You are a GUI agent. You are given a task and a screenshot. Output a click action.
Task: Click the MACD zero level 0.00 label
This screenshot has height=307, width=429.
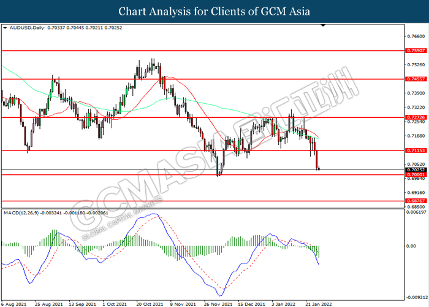[411, 246]
